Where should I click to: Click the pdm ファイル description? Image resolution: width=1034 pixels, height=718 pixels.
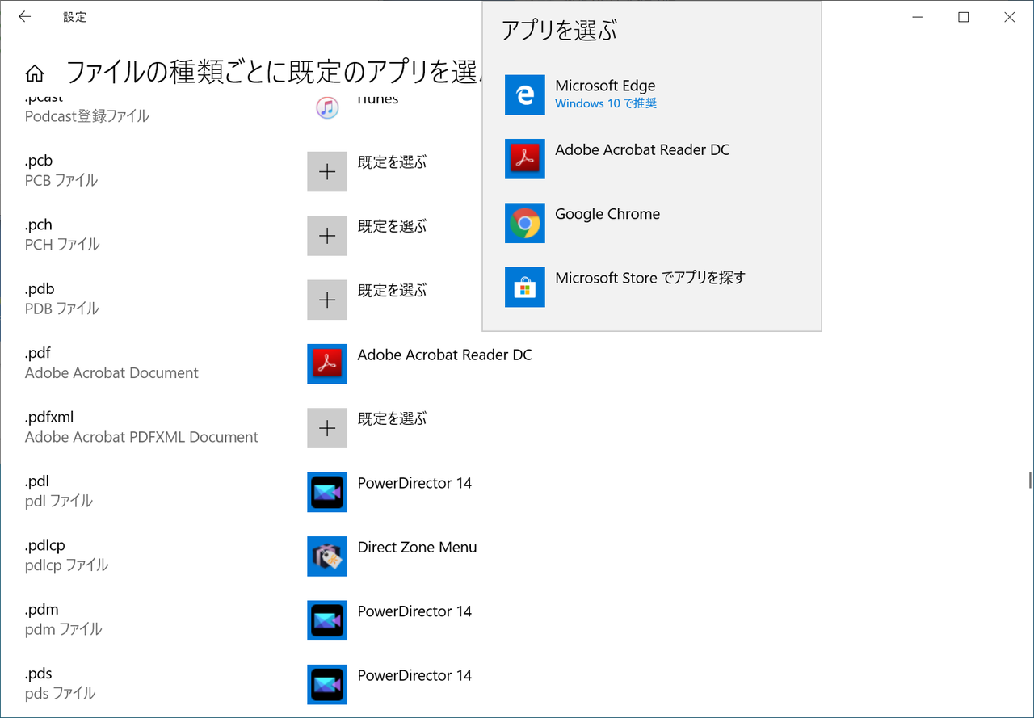coord(64,629)
